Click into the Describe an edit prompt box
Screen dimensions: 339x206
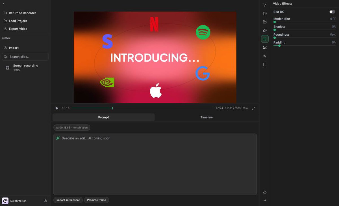coord(155,164)
